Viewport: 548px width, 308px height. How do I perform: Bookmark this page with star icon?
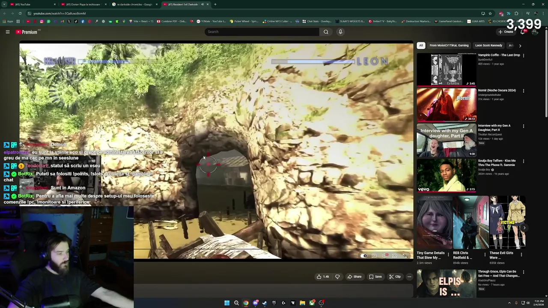pyautogui.click(x=490, y=13)
